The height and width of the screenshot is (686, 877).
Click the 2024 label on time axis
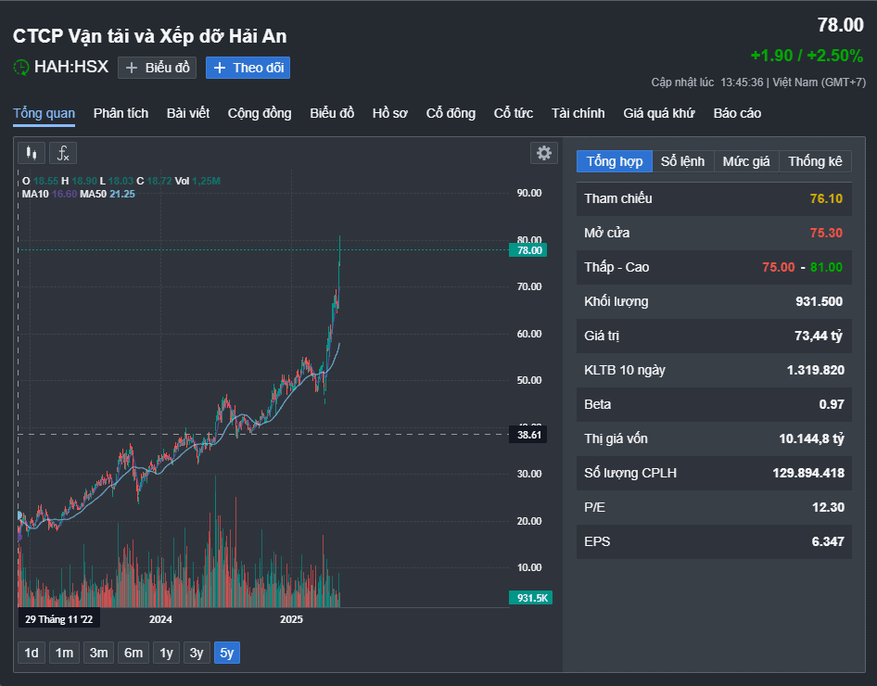[x=160, y=619]
